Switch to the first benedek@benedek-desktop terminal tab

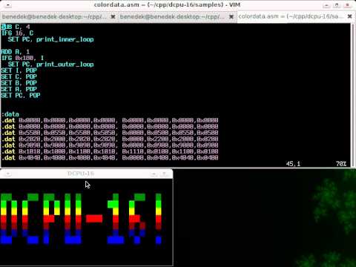click(x=54, y=16)
